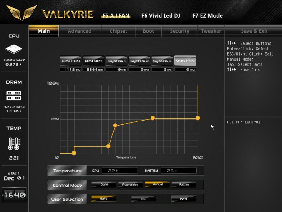The width and height of the screenshot is (282, 212).
Task: Select the MOS FAN button
Action: tap(185, 61)
